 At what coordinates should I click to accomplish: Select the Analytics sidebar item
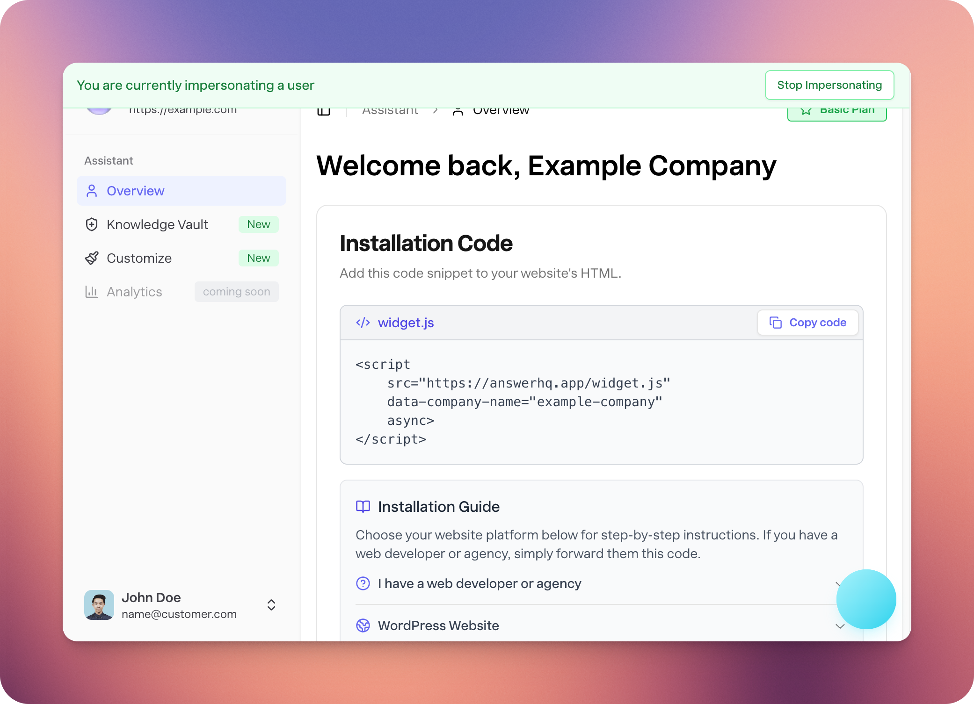click(x=182, y=292)
